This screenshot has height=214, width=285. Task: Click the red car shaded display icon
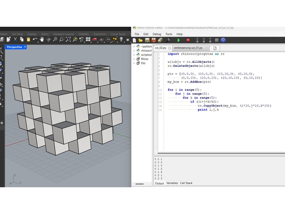95,40
